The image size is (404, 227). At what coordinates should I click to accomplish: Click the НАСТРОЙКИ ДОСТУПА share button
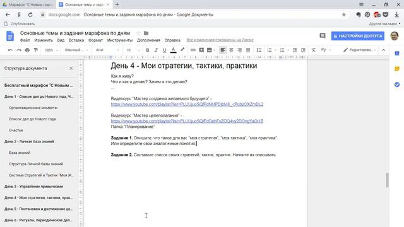pyautogui.click(x=358, y=36)
